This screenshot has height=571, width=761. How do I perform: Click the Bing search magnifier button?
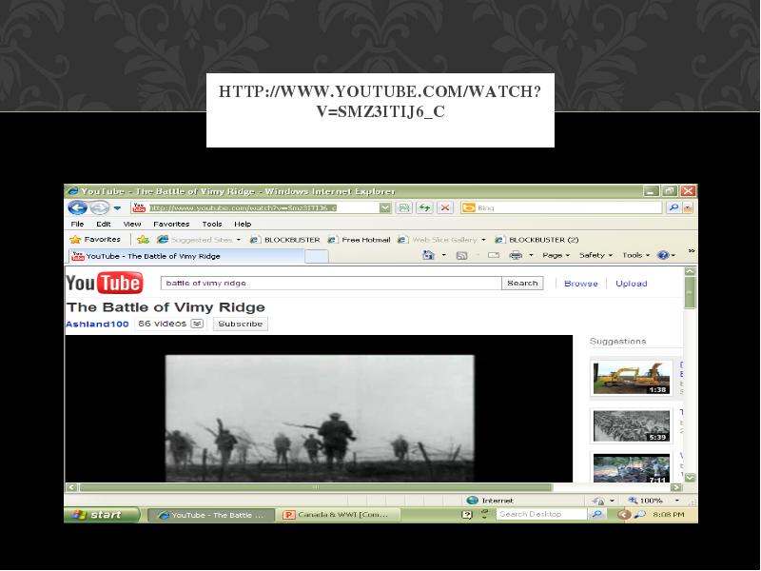click(x=673, y=207)
